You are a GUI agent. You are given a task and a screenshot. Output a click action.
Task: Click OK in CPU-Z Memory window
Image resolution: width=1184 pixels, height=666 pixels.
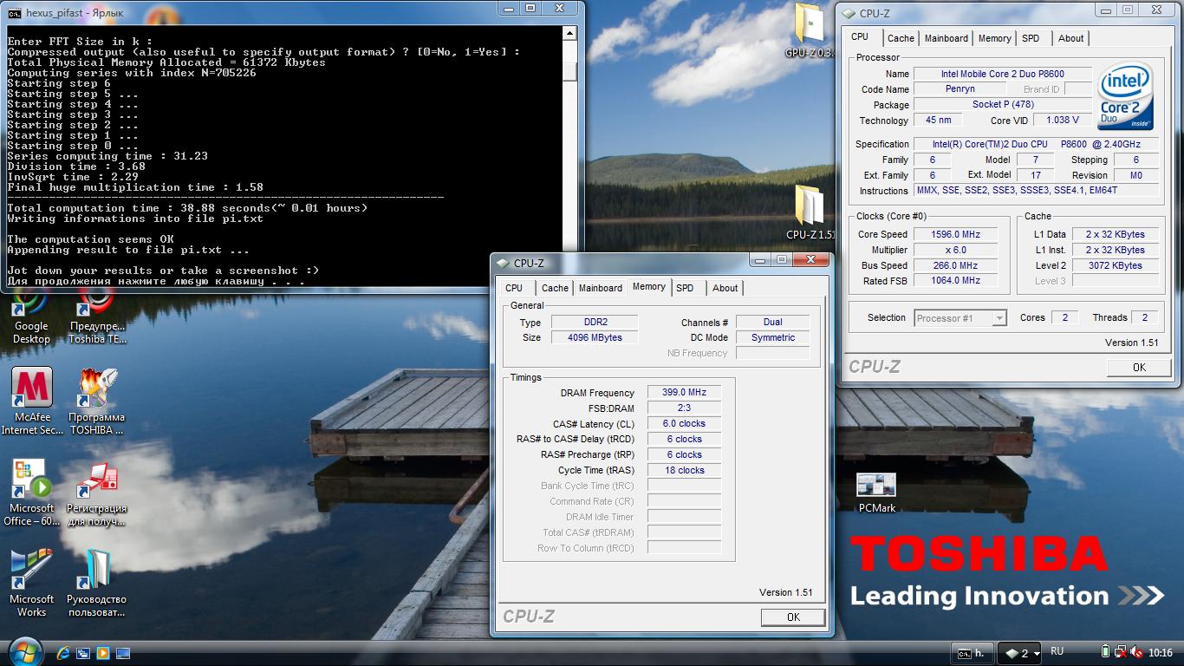tap(793, 617)
